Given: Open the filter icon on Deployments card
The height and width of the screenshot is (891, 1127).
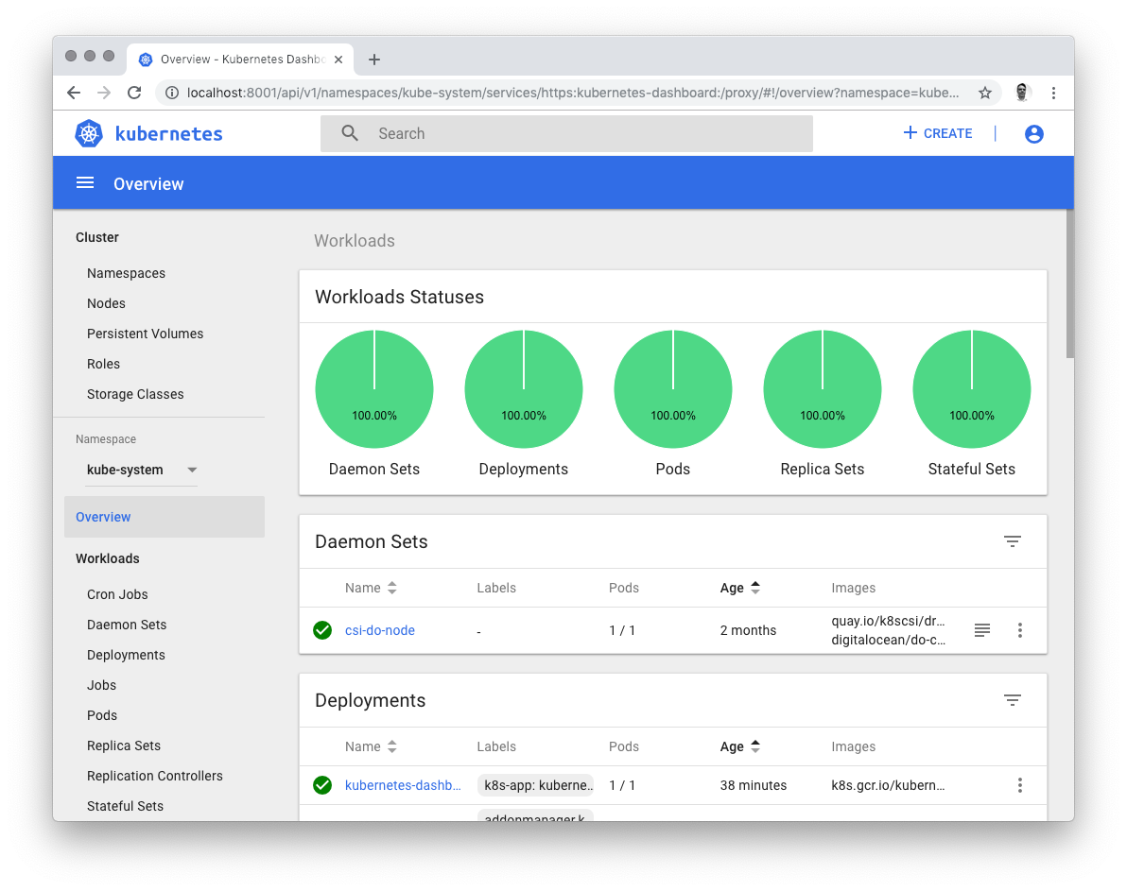Looking at the screenshot, I should tap(1013, 699).
